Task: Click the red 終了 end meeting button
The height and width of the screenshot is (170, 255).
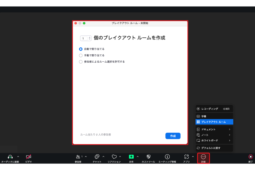Action: pos(250,157)
